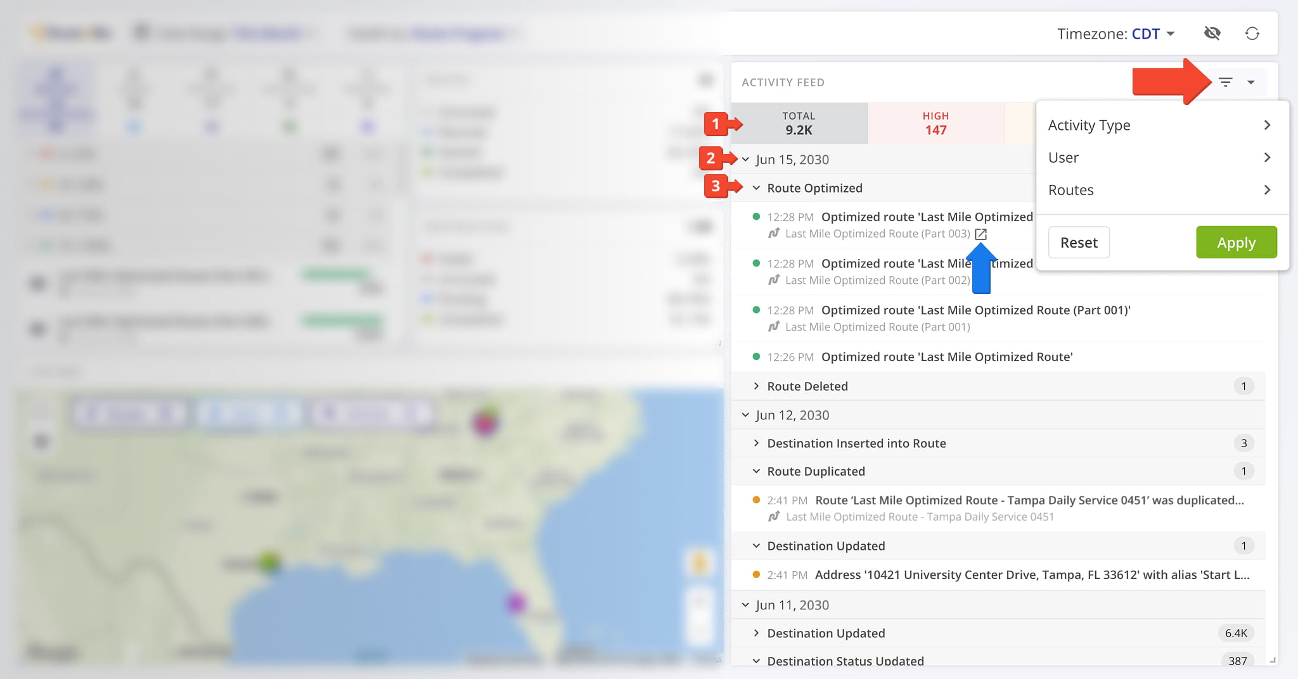Select the 10421 University Center Drive entry
This screenshot has width=1298, height=679.
pos(998,575)
